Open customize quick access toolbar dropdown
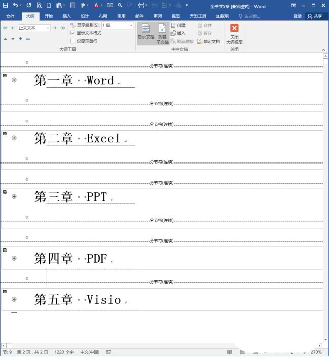 [187, 5]
